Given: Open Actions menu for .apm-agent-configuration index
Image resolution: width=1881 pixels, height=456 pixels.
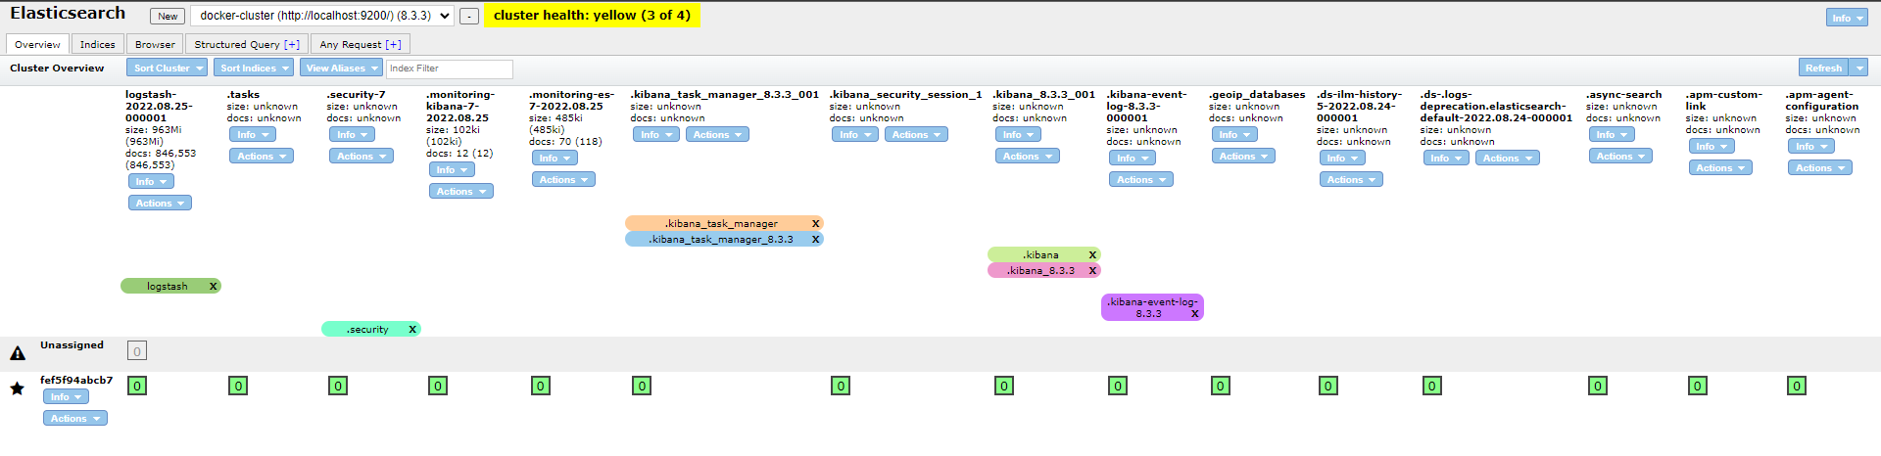Looking at the screenshot, I should [1819, 168].
